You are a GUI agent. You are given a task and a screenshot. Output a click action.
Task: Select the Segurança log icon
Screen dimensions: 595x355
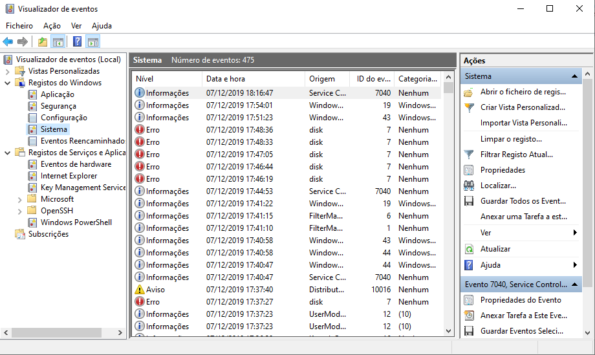coord(33,106)
